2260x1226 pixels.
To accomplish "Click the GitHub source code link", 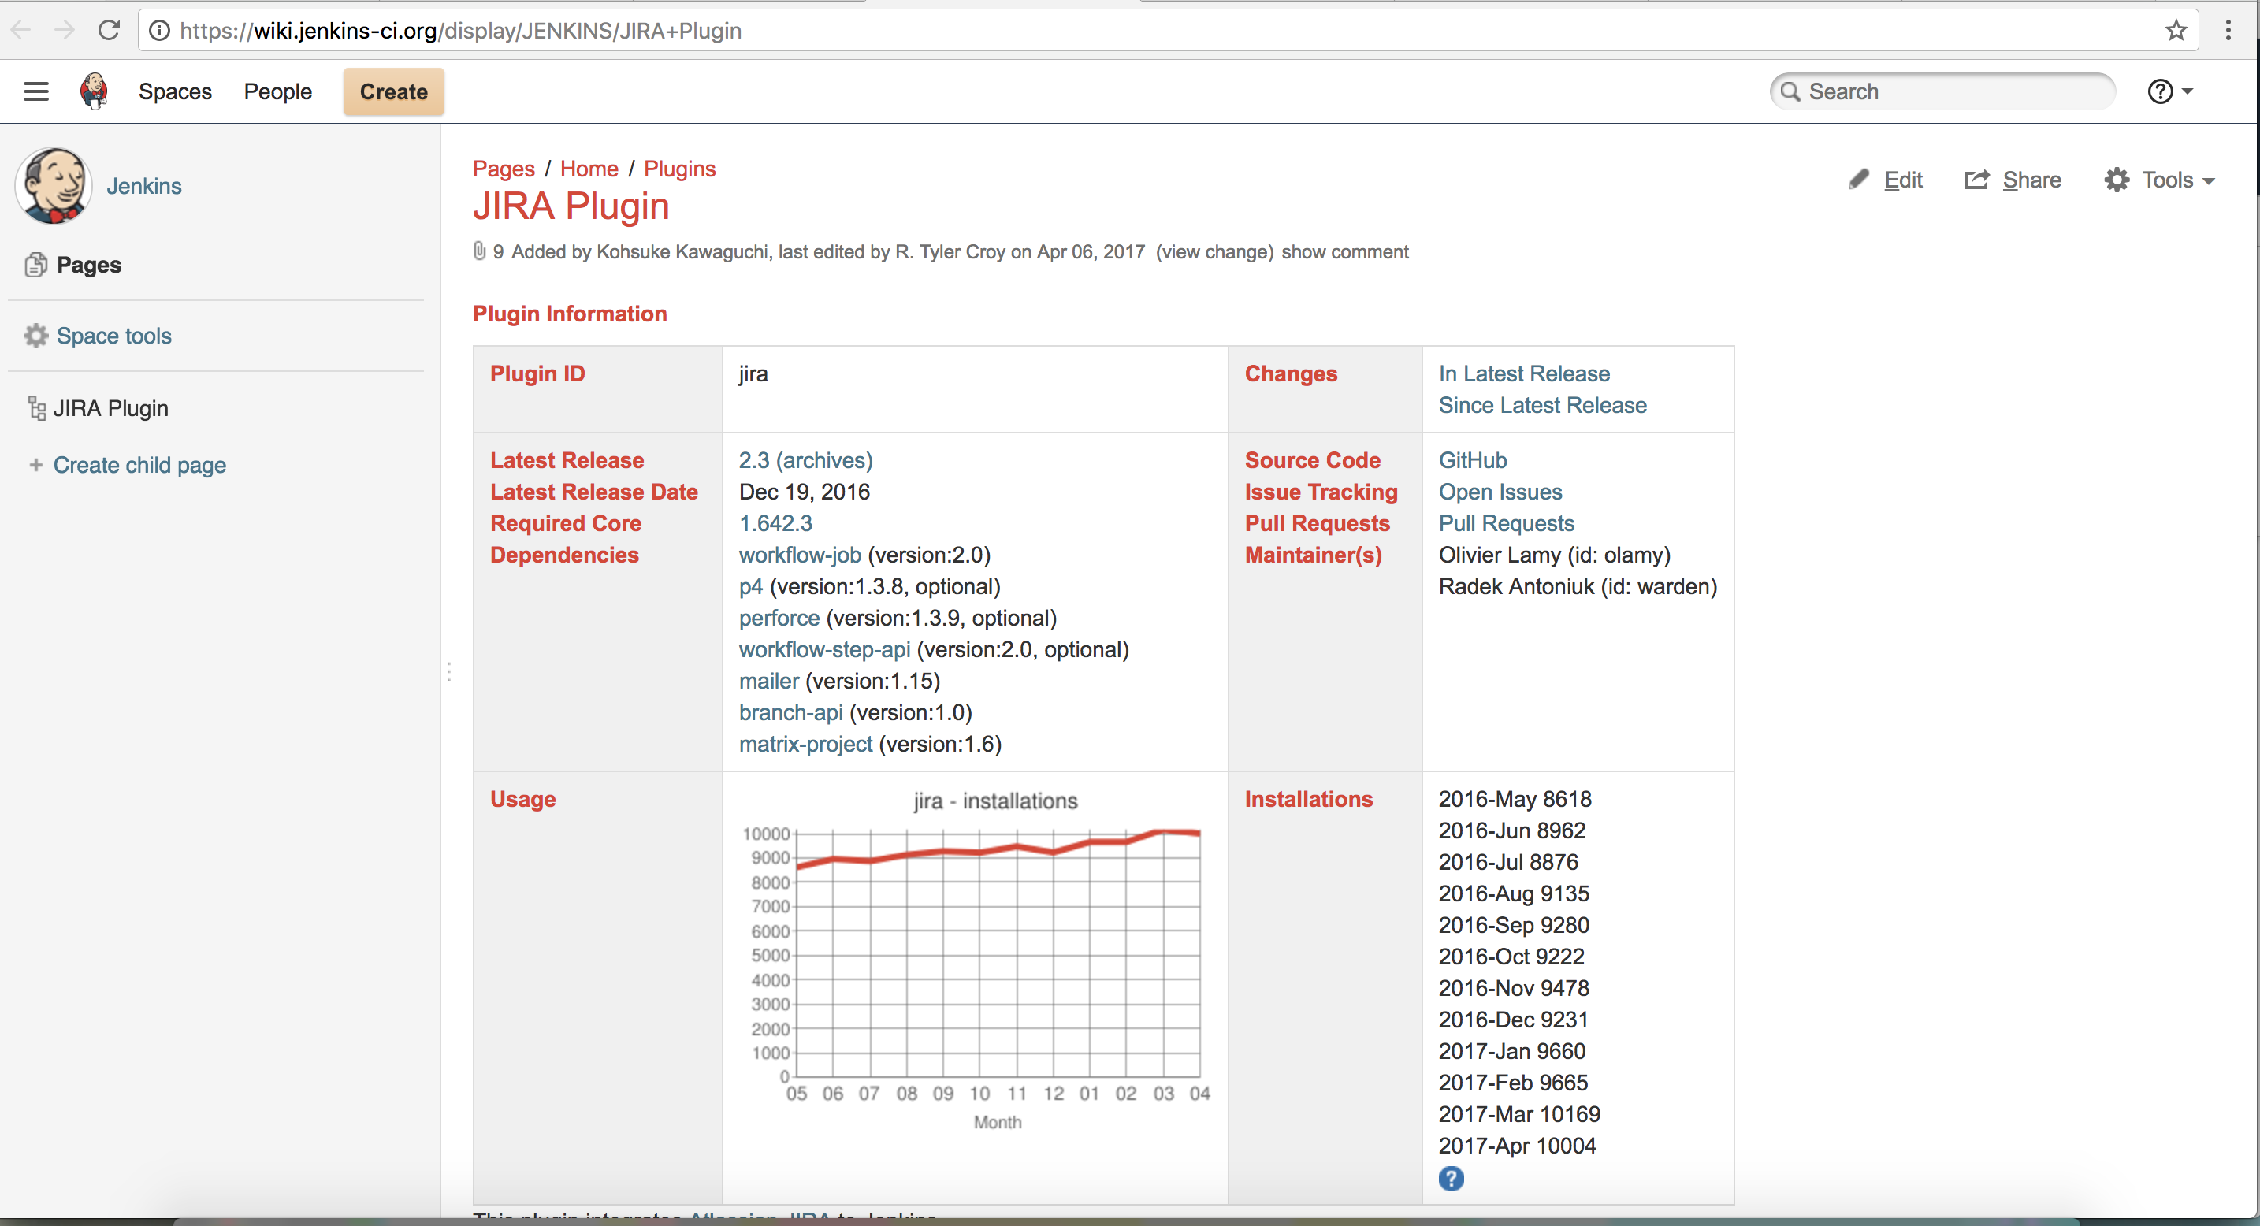I will (x=1472, y=459).
